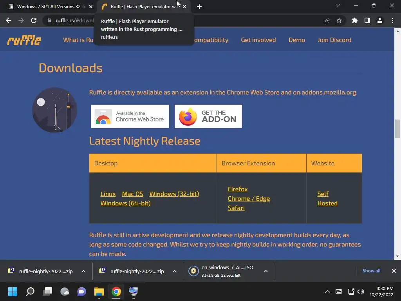Download the Mac OS desktop build
Screen dimensions: 401x301
point(132,194)
